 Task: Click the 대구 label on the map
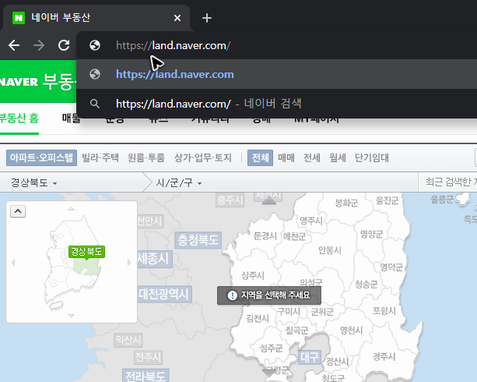pos(310,357)
